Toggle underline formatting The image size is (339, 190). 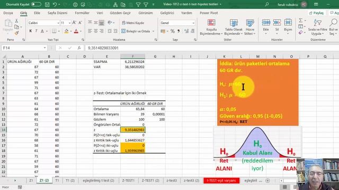[x=42, y=31]
